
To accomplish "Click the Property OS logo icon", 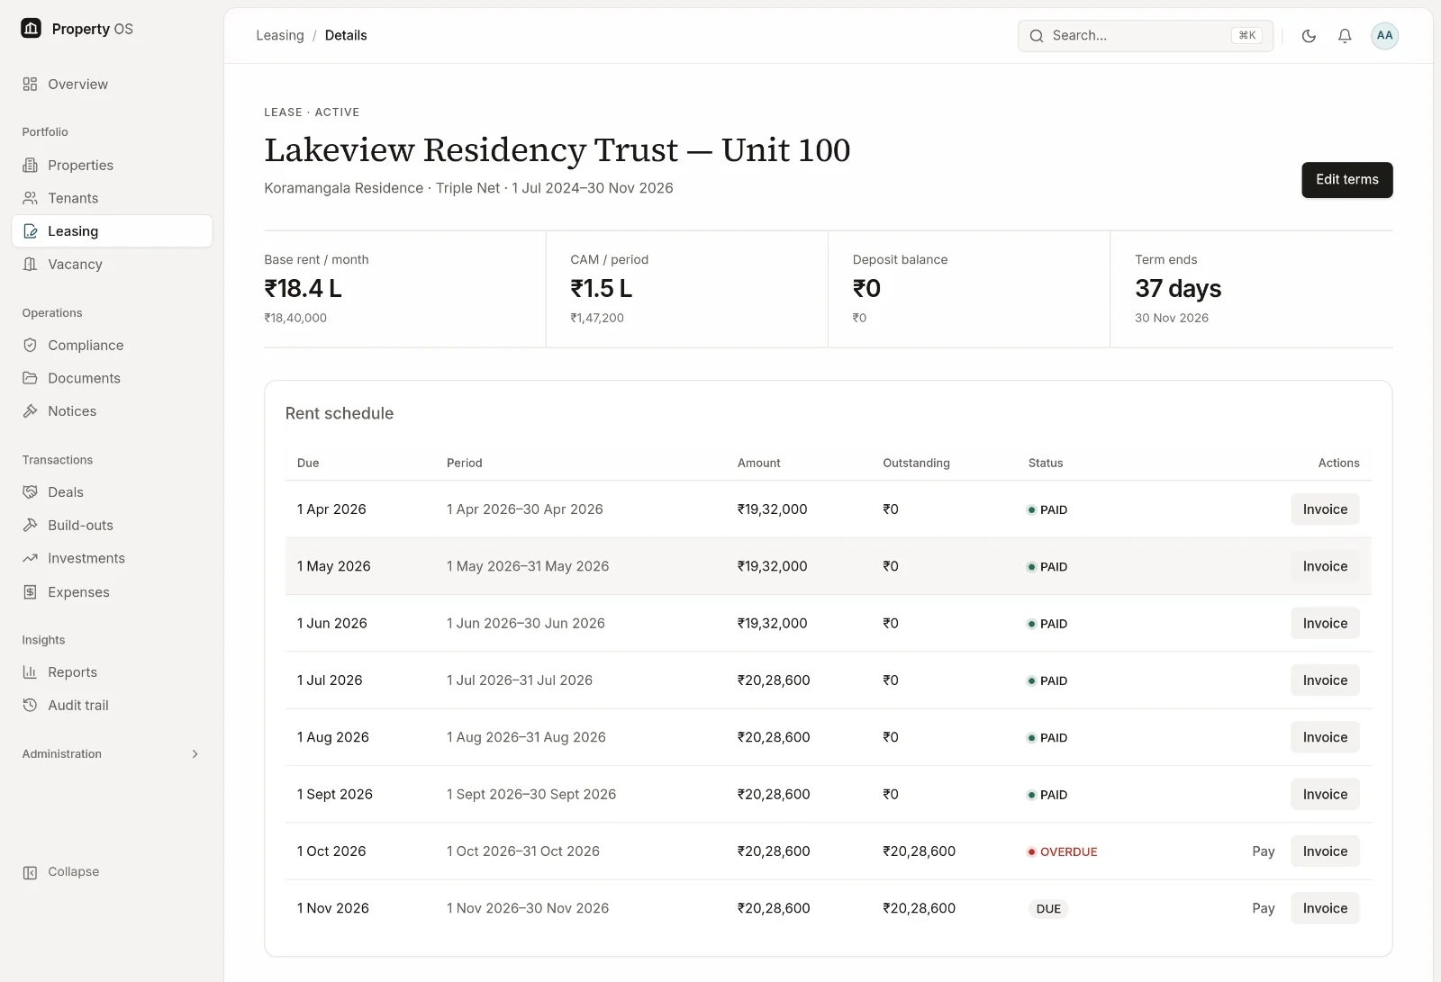I will tap(31, 28).
